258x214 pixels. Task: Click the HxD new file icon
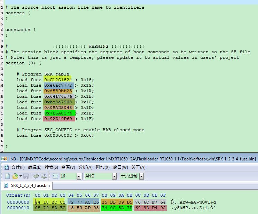tap(7, 176)
